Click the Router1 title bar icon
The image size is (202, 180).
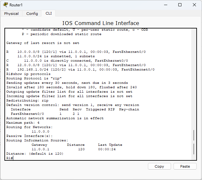coord(5,5)
